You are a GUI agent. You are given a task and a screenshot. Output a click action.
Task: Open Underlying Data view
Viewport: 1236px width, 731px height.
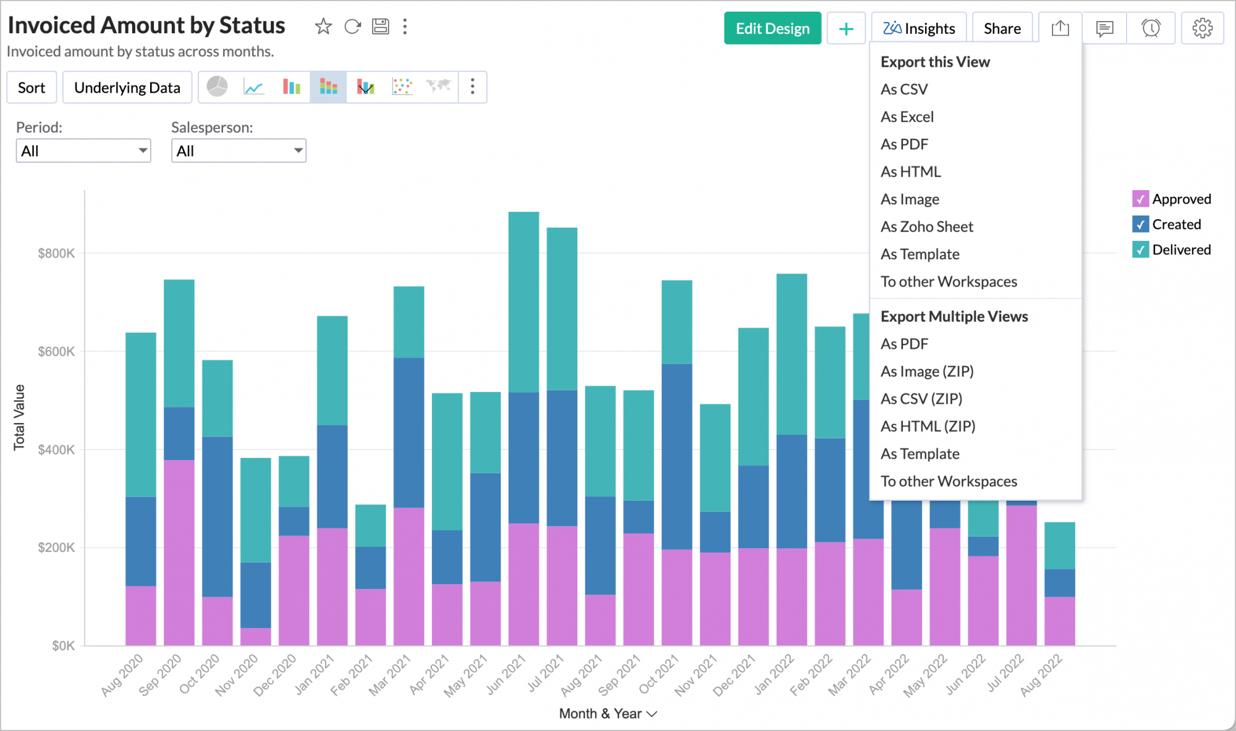point(127,87)
